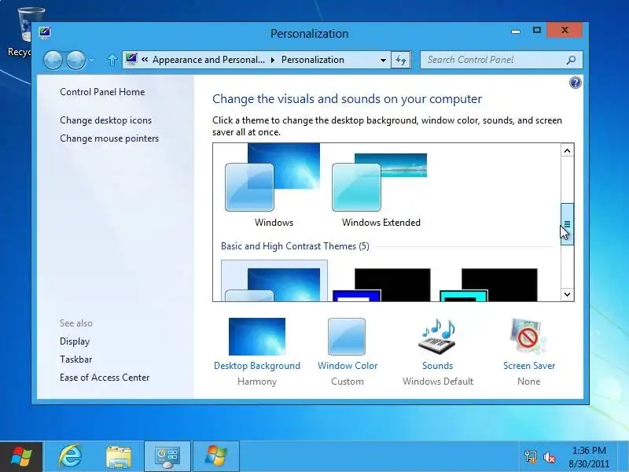This screenshot has height=472, width=629.
Task: Click the Forward navigation arrow button
Action: click(75, 61)
